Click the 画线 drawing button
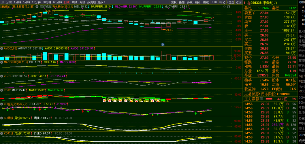The width and height of the screenshot is (305, 144). click(206, 2)
